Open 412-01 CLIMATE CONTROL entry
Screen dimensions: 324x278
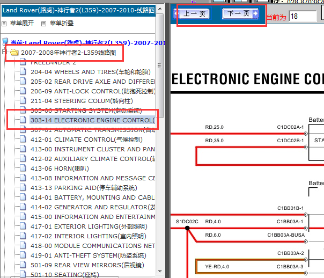click(x=86, y=140)
